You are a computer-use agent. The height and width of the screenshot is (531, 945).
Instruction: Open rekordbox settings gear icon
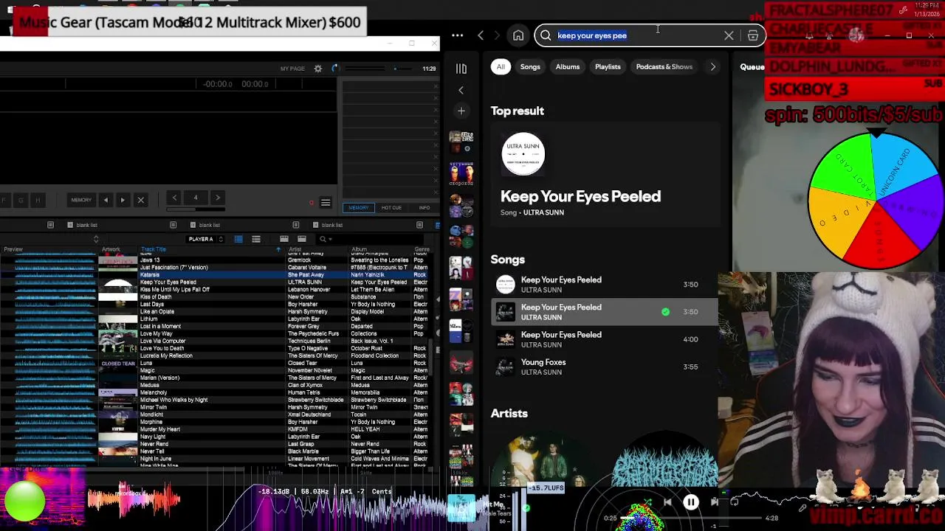click(x=318, y=69)
